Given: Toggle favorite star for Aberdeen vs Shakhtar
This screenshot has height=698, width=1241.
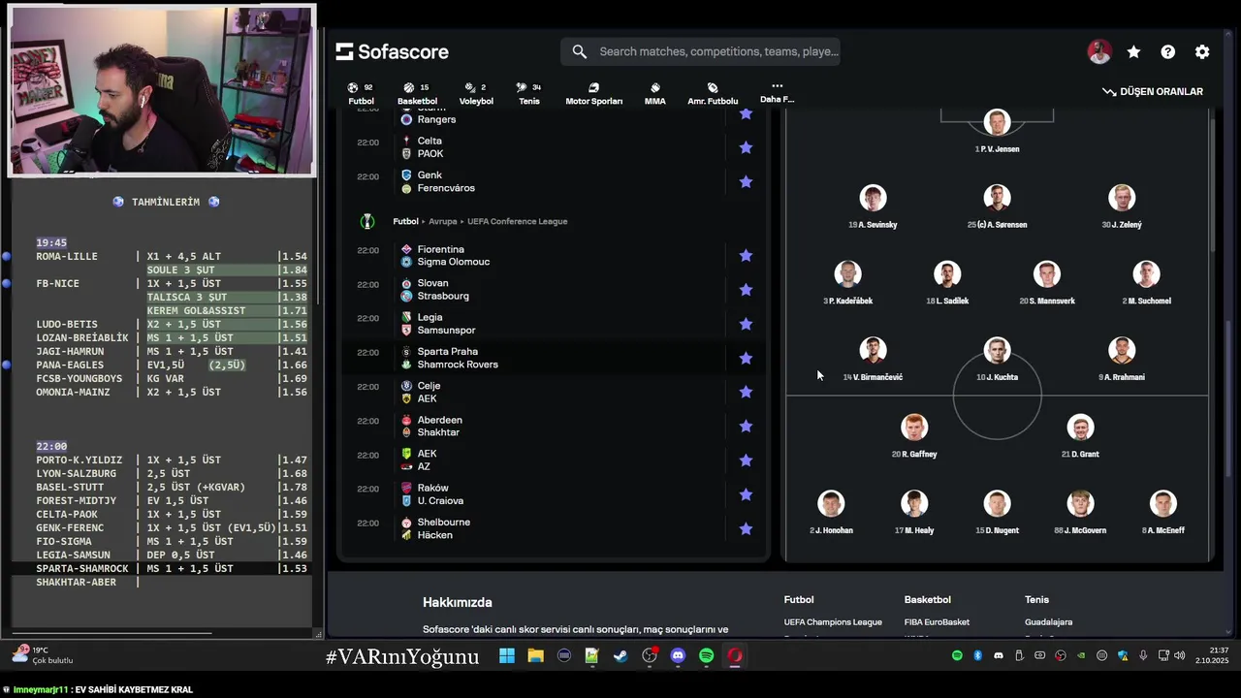Looking at the screenshot, I should tap(746, 427).
